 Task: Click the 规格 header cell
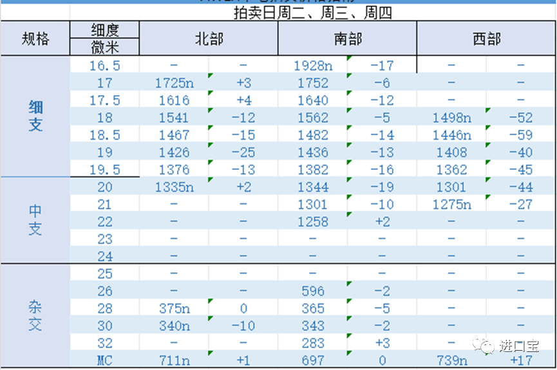35,39
